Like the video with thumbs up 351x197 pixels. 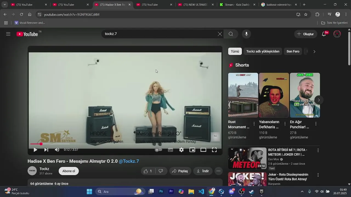148,171
